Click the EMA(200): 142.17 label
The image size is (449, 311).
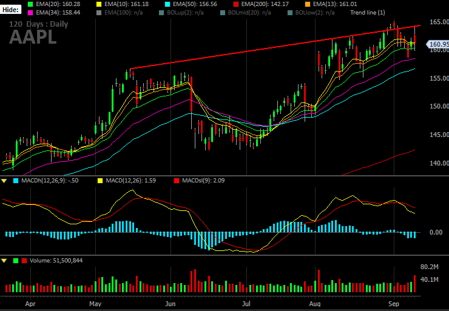point(265,4)
